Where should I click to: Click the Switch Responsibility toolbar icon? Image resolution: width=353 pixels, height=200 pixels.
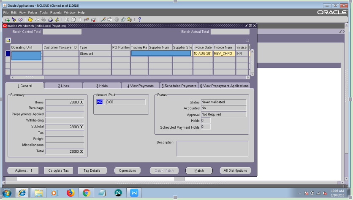43,19
